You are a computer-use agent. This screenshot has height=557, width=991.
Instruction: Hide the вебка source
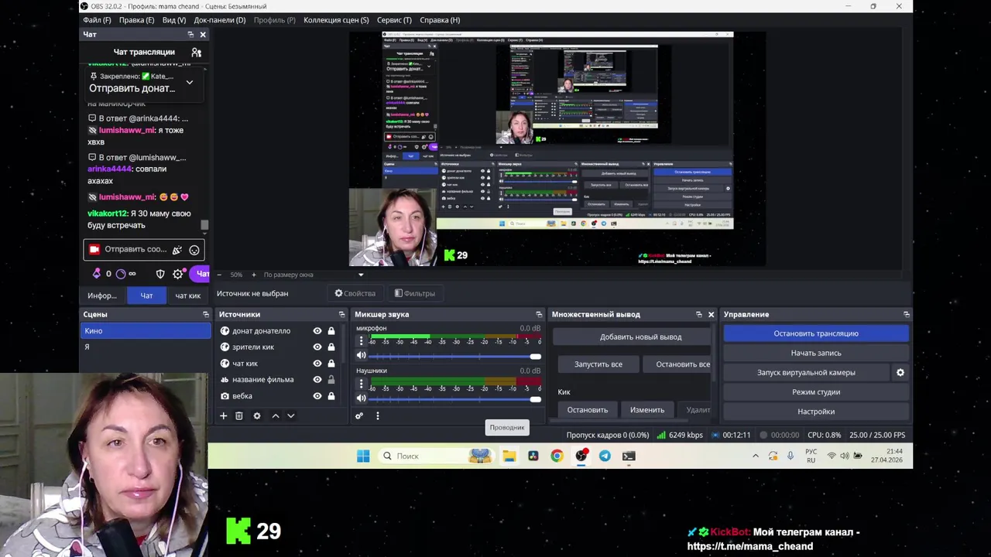click(317, 396)
